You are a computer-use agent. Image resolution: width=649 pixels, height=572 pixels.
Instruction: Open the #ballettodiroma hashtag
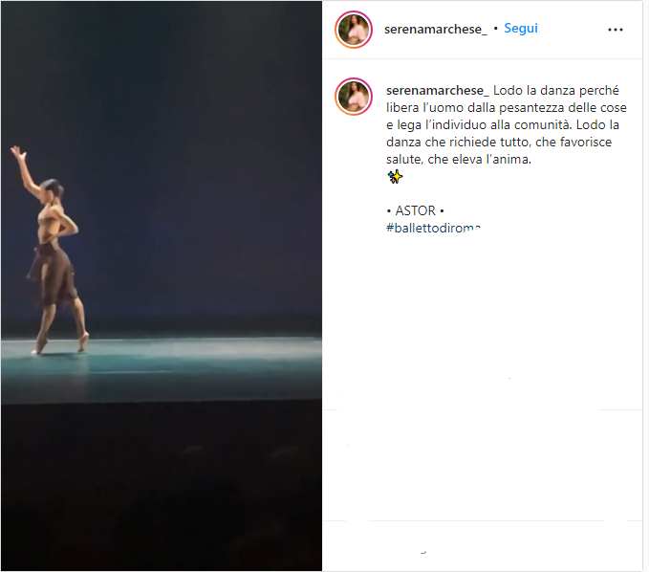(433, 228)
